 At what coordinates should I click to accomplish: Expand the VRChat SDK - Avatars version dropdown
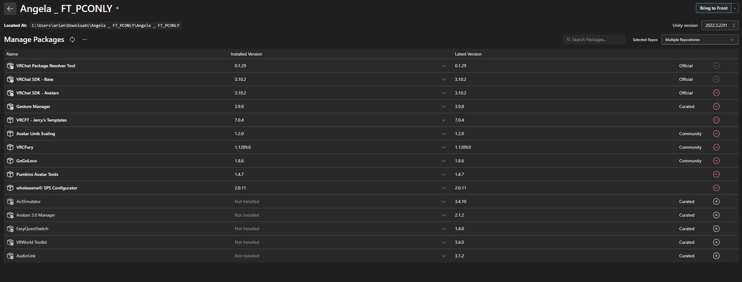pyautogui.click(x=443, y=93)
